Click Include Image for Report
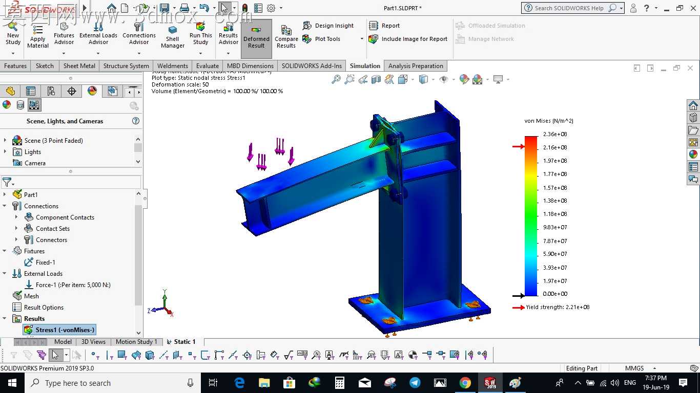 coord(408,39)
